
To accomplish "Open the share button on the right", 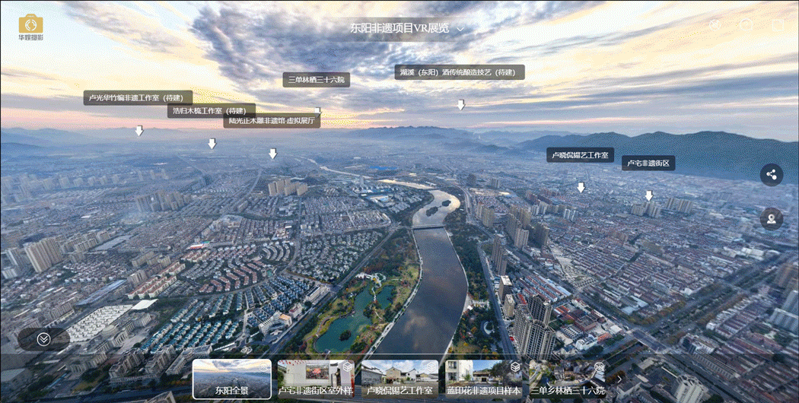I will tap(771, 174).
